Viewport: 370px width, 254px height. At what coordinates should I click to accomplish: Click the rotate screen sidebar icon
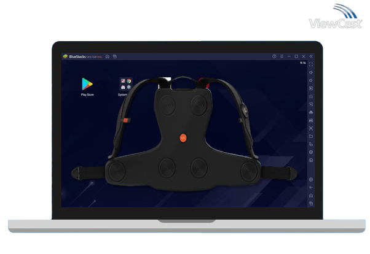[311, 144]
